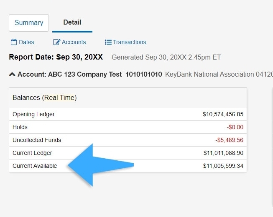
Task: Click the Current Available amount $11,005,599.34
Action: pyautogui.click(x=223, y=166)
